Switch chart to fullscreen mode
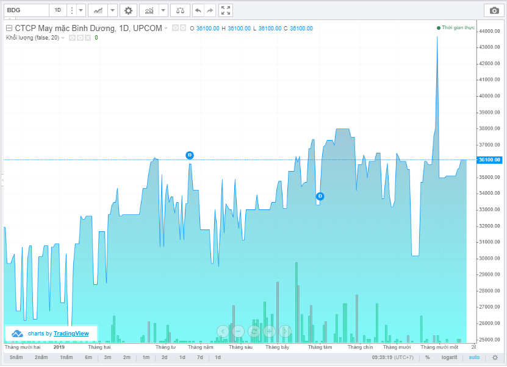The height and width of the screenshot is (367, 507). [x=226, y=10]
